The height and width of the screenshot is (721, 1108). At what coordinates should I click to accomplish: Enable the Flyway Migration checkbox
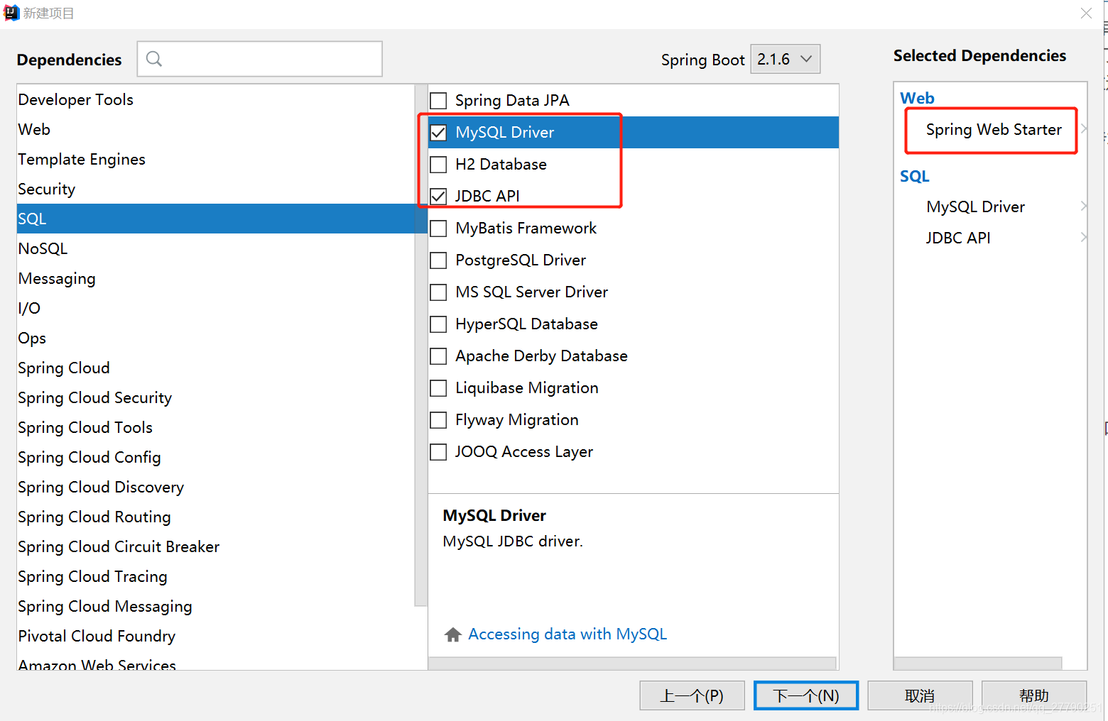pos(439,420)
